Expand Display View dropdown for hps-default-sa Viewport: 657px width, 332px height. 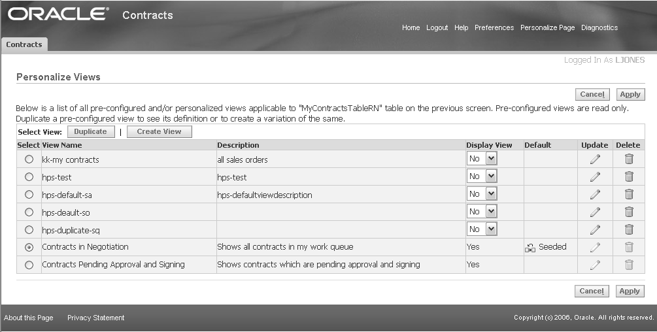[x=482, y=193]
